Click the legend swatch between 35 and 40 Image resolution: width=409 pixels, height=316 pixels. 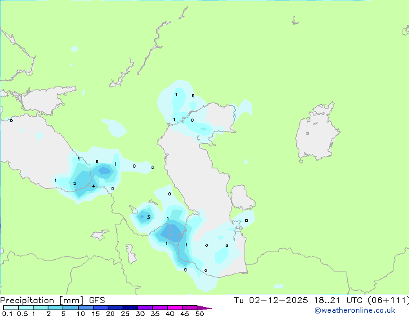tap(159, 308)
